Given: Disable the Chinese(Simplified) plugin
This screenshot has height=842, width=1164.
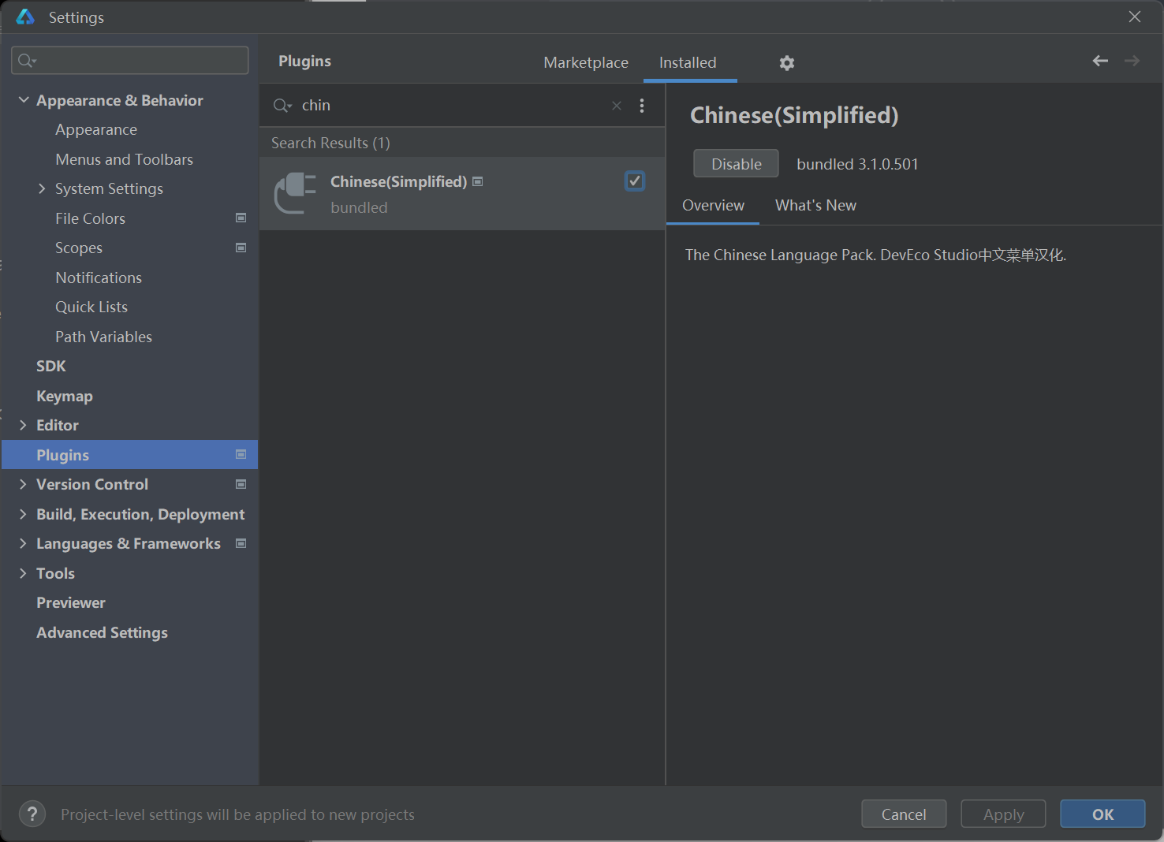Looking at the screenshot, I should pyautogui.click(x=736, y=164).
